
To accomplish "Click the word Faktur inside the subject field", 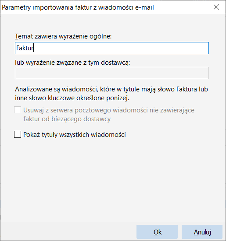I will (x=25, y=48).
